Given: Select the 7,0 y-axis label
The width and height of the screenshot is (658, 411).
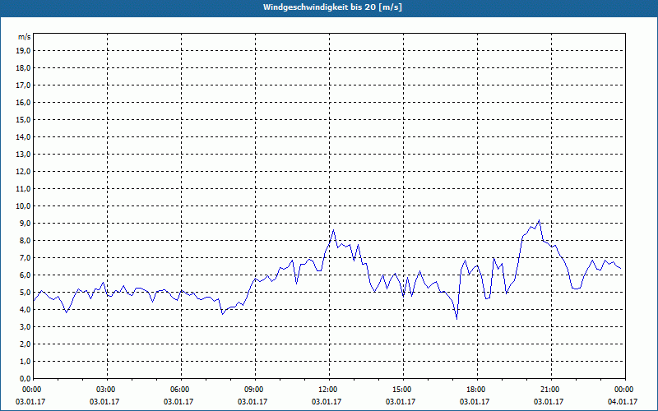Looking at the screenshot, I should click(25, 257).
